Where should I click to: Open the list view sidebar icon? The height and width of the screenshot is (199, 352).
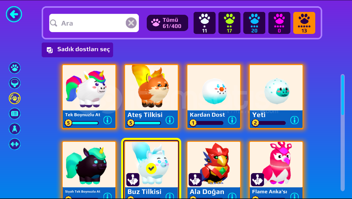(15, 113)
